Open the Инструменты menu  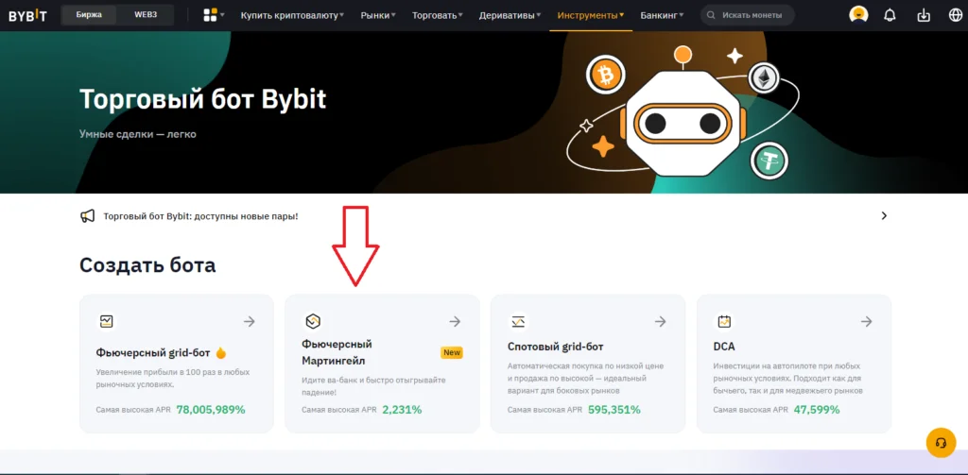pyautogui.click(x=591, y=16)
